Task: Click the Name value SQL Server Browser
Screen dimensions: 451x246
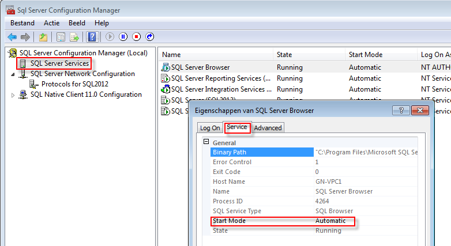Action: click(x=344, y=191)
